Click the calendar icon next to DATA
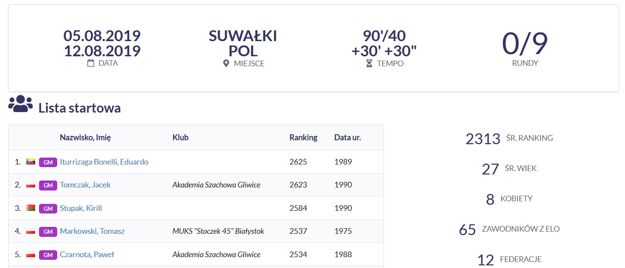625x268 pixels. tap(91, 63)
